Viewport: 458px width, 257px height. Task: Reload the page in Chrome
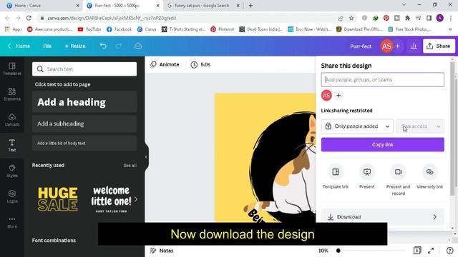point(29,18)
